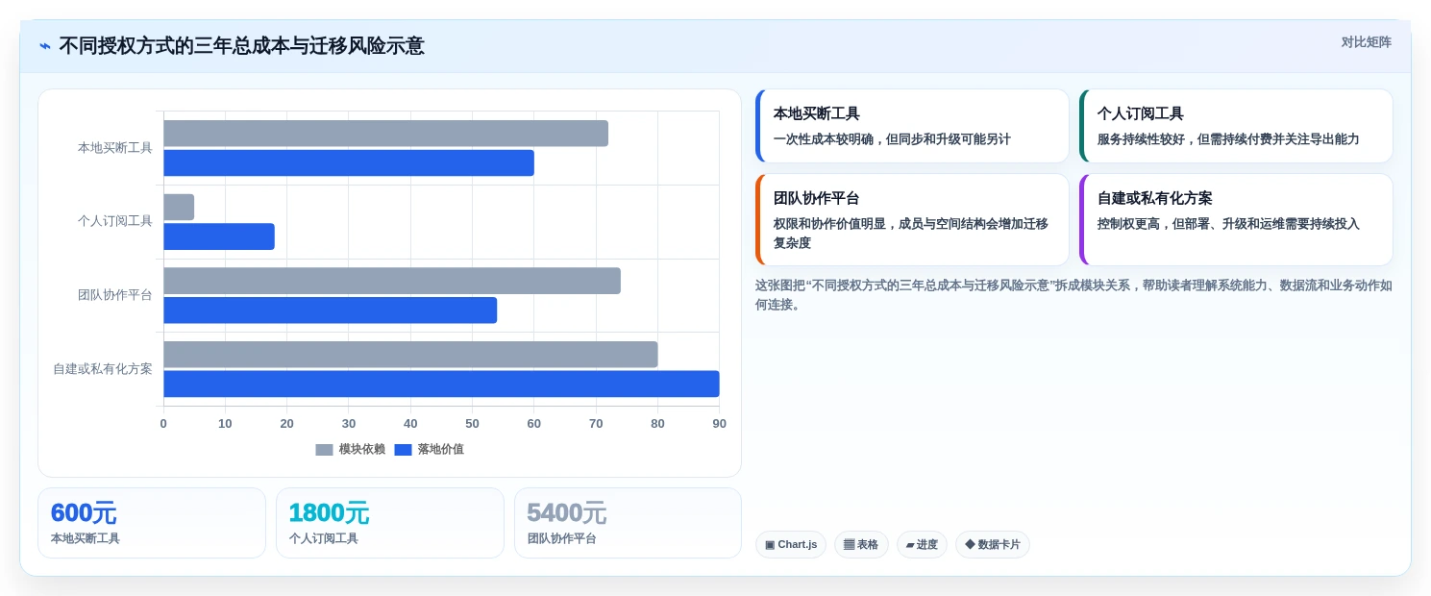Screen dimensions: 1431x596
Task: Click the text 控制权更高，但部署、升级和运维需要持续投入
Action: pyautogui.click(x=1228, y=224)
